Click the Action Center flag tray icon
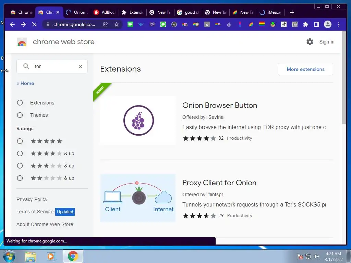 [300, 256]
